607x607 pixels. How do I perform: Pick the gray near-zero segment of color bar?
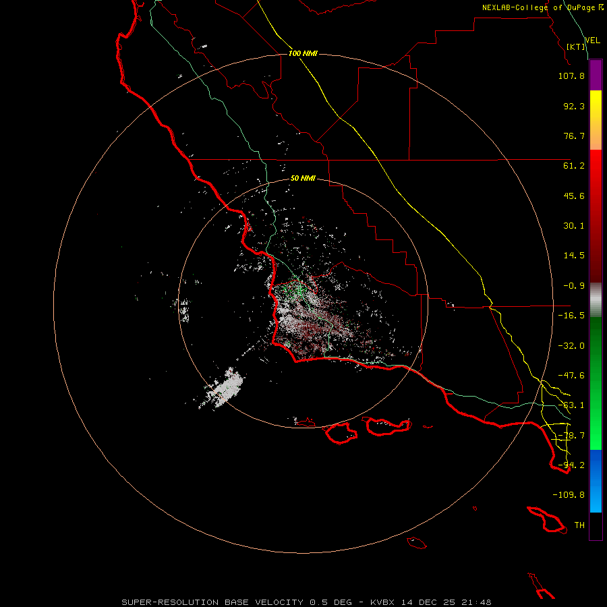pos(596,300)
